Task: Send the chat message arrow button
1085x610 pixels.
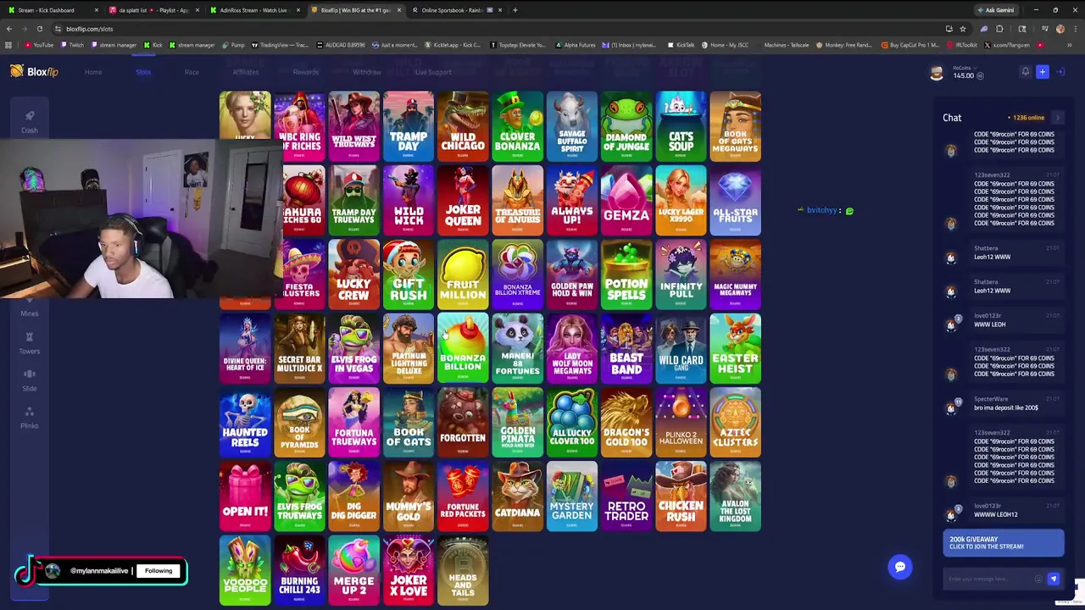Action: 1054,579
